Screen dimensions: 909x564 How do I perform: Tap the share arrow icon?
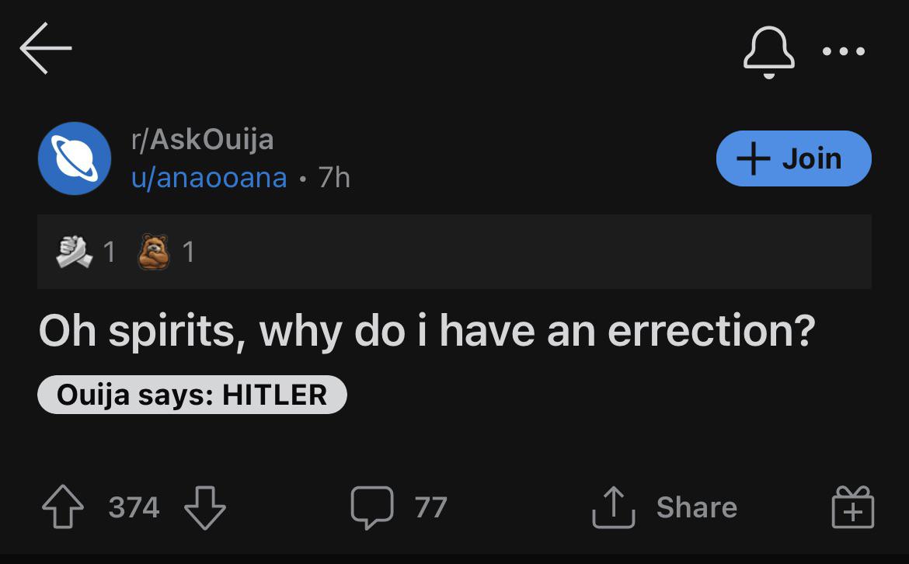(x=613, y=508)
